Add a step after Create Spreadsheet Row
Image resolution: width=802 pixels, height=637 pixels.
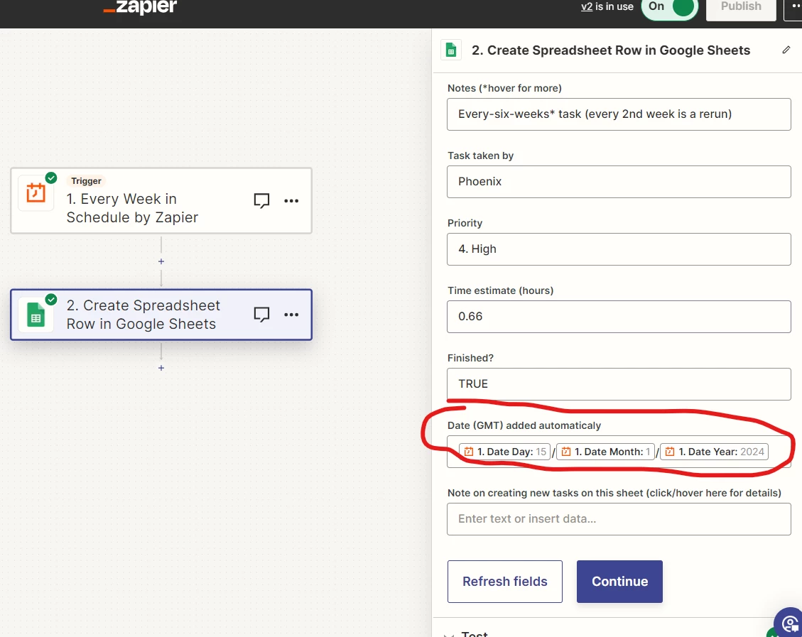[x=161, y=368]
